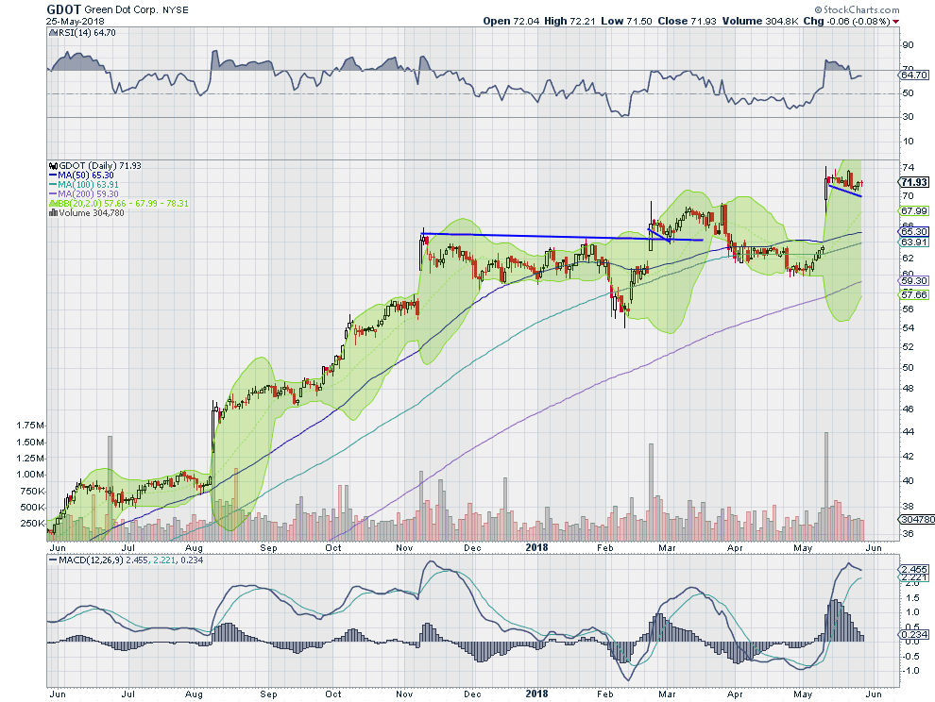Click the 2018 label on MACD panel axis

536,694
